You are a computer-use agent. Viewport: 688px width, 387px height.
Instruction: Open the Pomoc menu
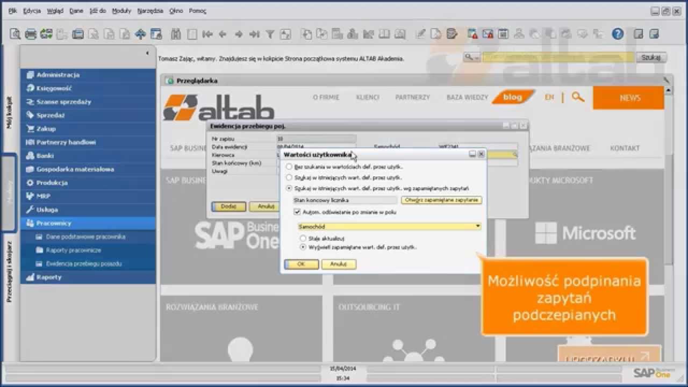(x=197, y=11)
